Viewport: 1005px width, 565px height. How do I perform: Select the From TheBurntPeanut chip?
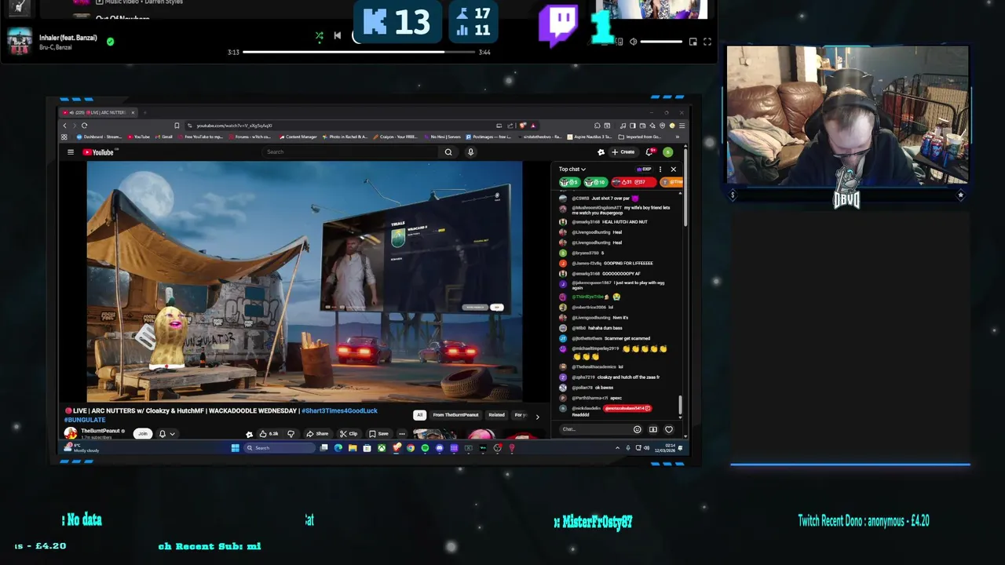pyautogui.click(x=455, y=415)
